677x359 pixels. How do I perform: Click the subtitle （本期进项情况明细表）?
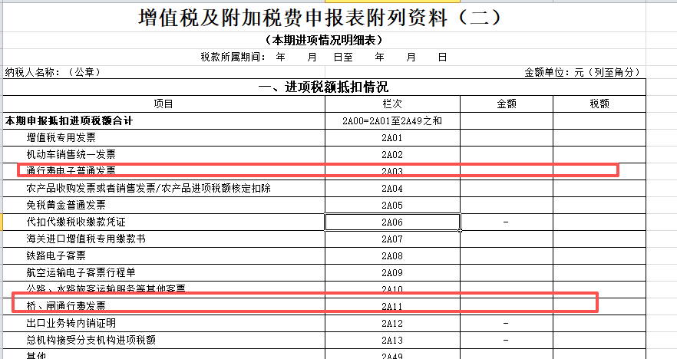324,40
